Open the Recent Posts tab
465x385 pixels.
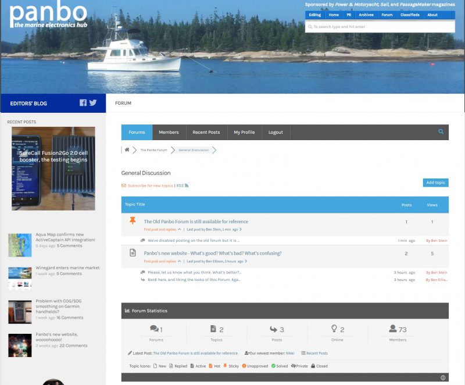[206, 132]
